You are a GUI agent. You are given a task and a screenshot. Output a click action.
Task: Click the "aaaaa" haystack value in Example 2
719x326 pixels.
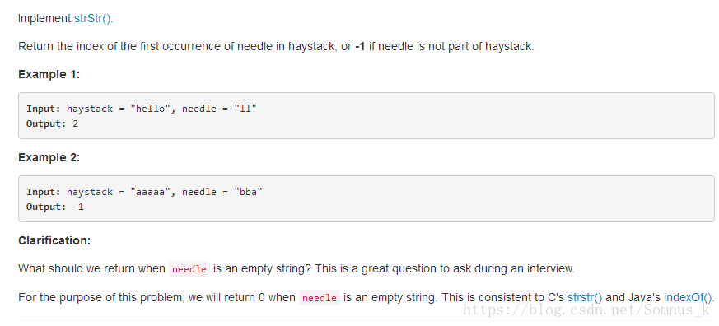click(151, 192)
